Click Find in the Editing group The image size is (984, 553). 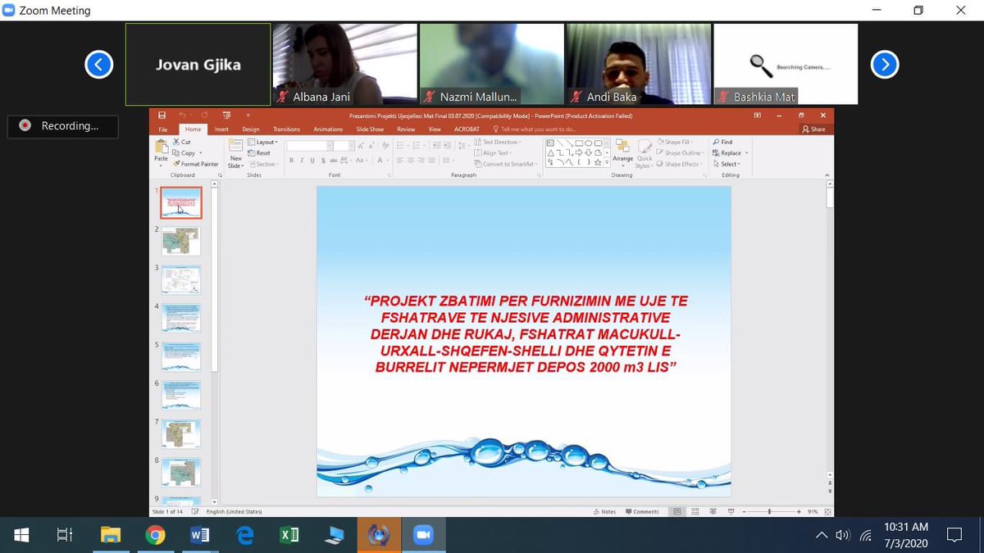[722, 142]
